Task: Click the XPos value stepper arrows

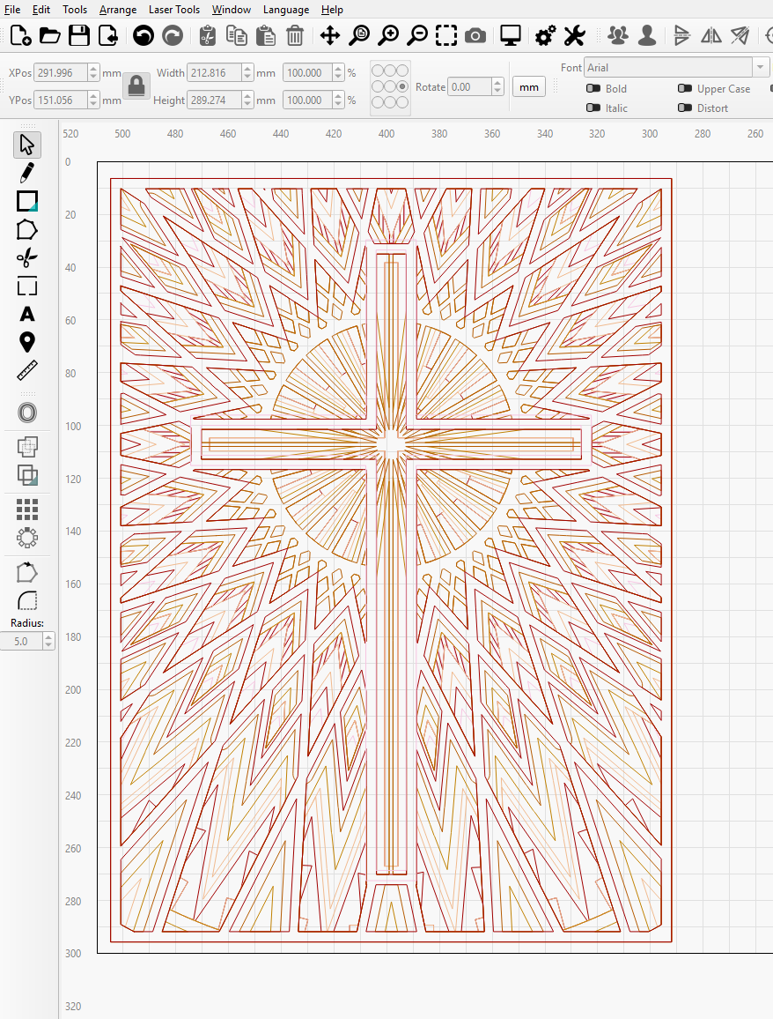Action: coord(93,73)
